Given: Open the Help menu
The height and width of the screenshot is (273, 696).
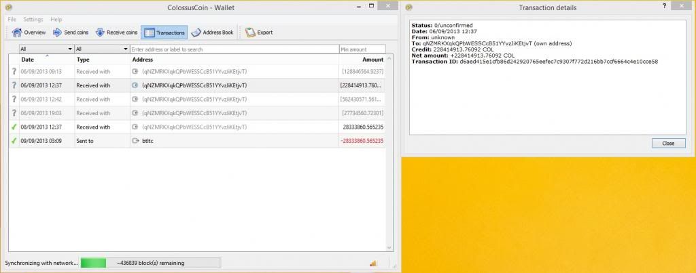Looking at the screenshot, I should pyautogui.click(x=56, y=20).
